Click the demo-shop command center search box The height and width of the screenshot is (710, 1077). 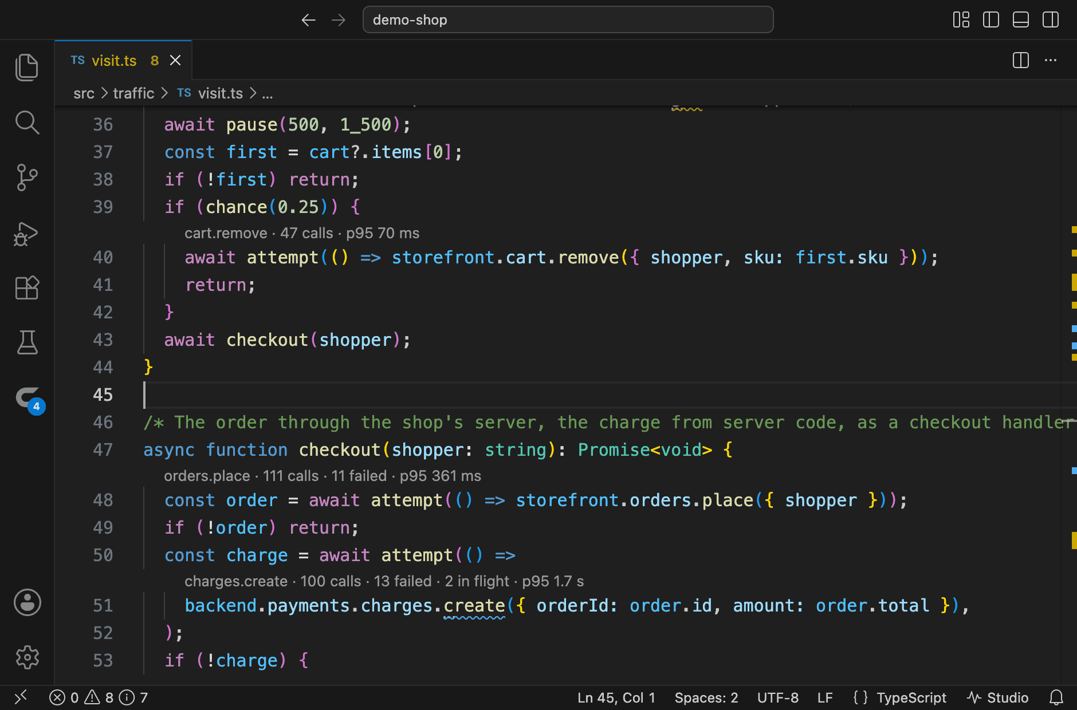pyautogui.click(x=568, y=20)
